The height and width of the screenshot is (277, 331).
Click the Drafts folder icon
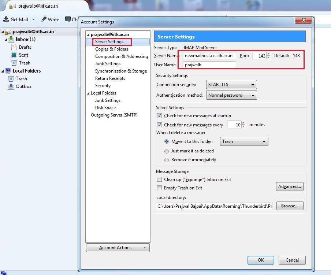(x=14, y=47)
